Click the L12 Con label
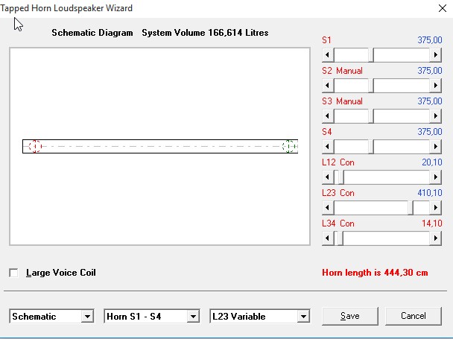 pos(338,162)
